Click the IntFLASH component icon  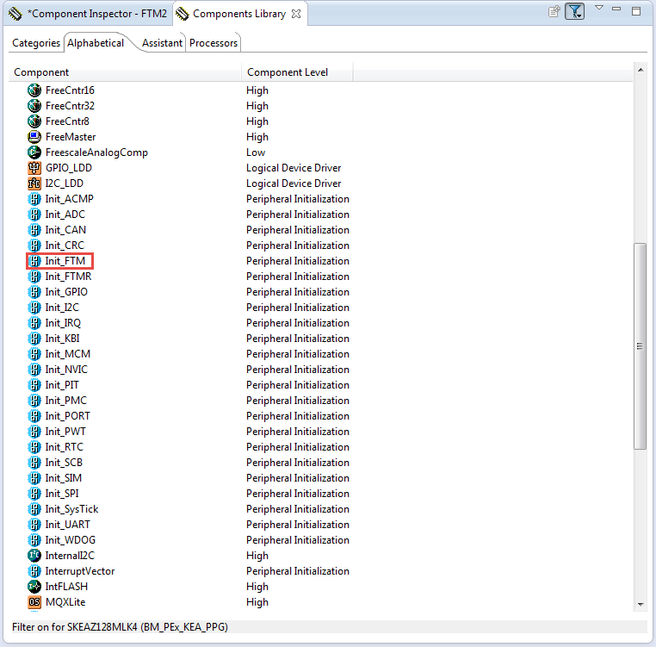tap(34, 586)
